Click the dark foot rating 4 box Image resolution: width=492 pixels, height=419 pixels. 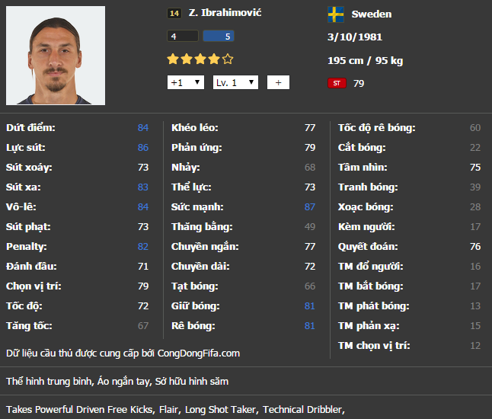click(183, 36)
